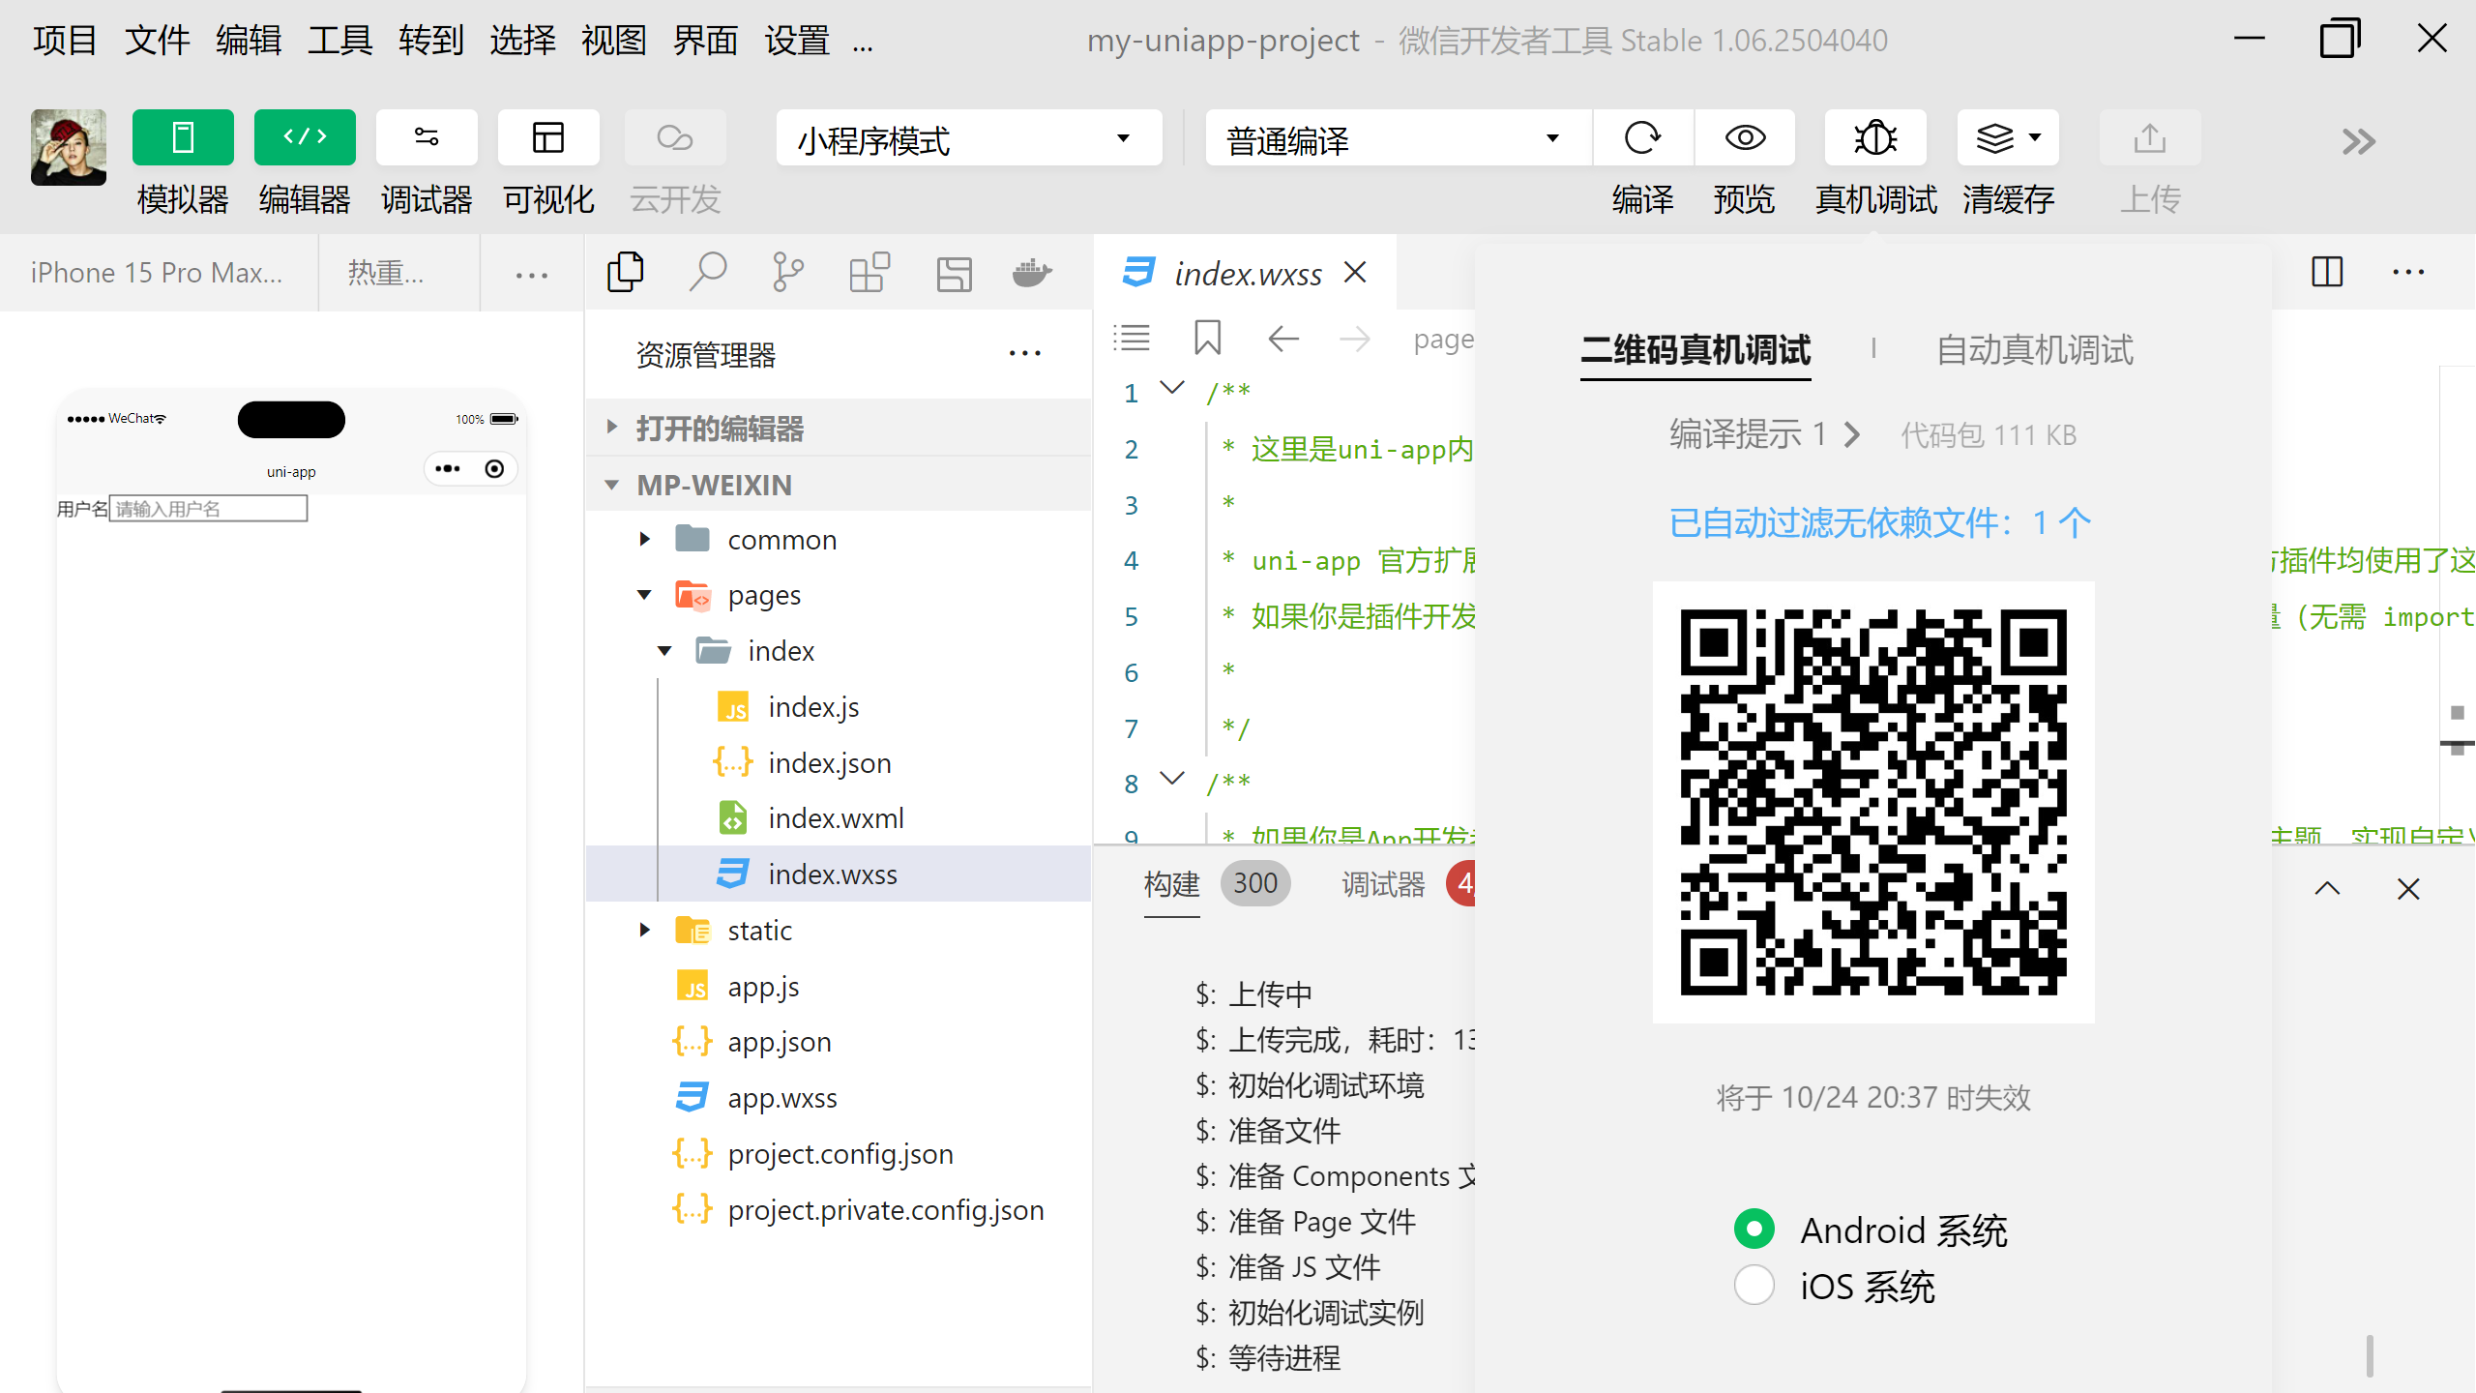
Task: Open app.json in the file tree
Action: pos(779,1042)
